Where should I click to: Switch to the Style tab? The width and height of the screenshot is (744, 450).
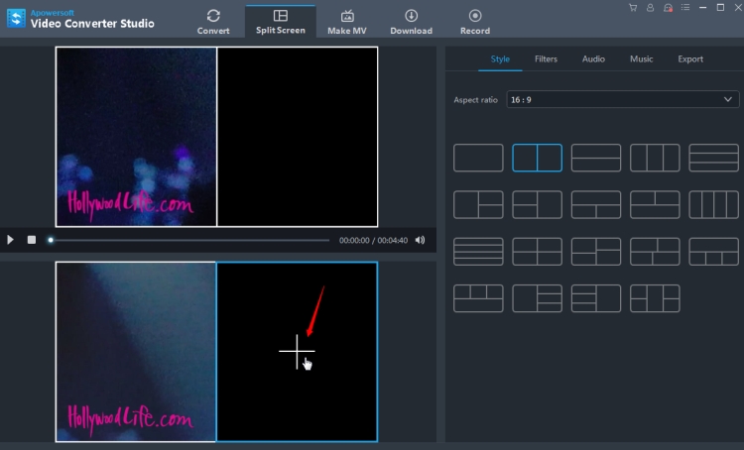tap(500, 59)
